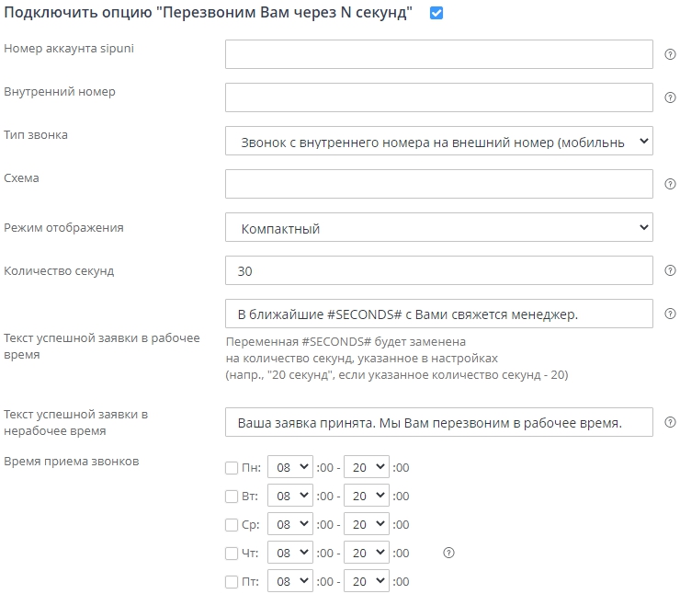The image size is (680, 594).
Task: Enable the Пн (Monday) checkbox
Action: tap(232, 468)
